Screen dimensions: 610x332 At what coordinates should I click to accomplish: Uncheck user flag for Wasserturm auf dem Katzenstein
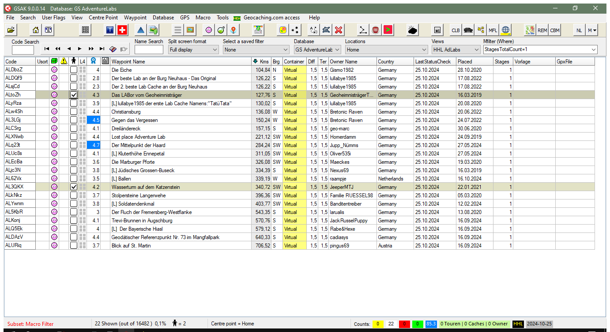(74, 187)
